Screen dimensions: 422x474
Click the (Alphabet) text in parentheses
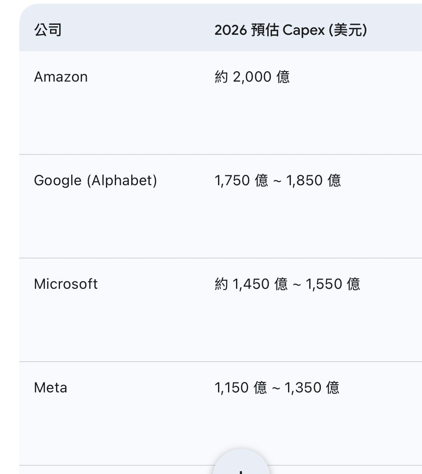[x=122, y=180]
